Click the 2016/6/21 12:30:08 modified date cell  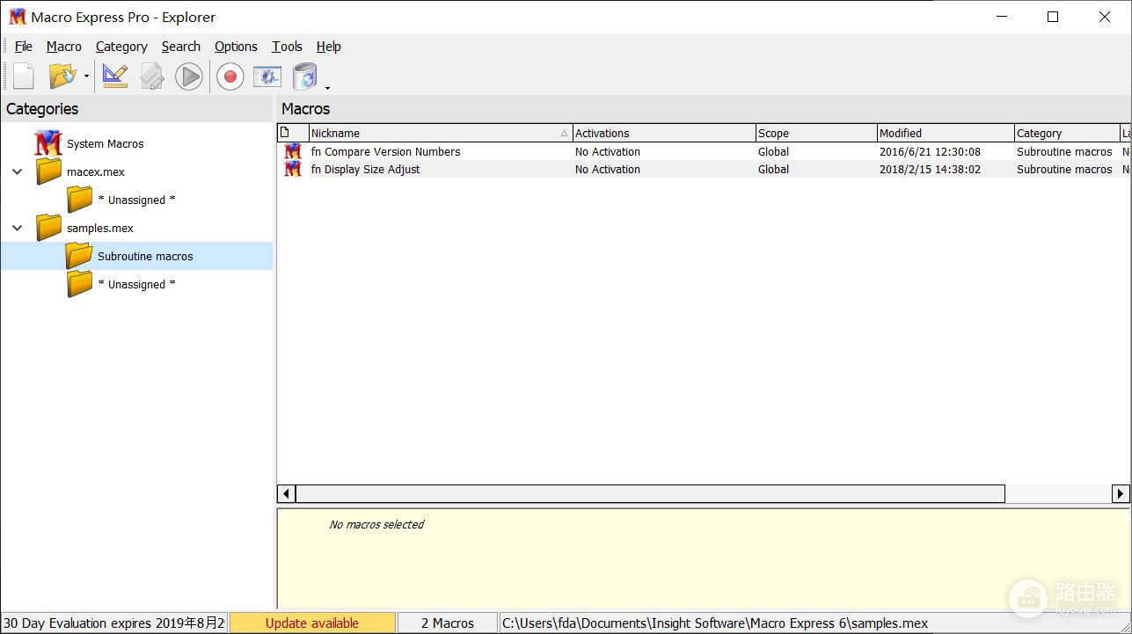tap(930, 151)
